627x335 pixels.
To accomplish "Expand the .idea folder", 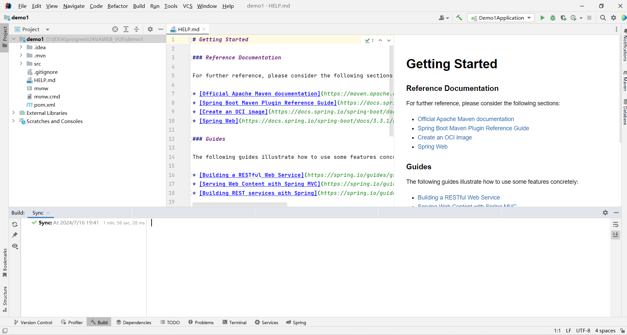I will point(21,47).
